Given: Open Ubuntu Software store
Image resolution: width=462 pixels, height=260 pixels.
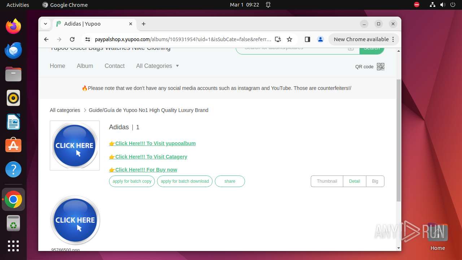Looking at the screenshot, I should [13, 146].
